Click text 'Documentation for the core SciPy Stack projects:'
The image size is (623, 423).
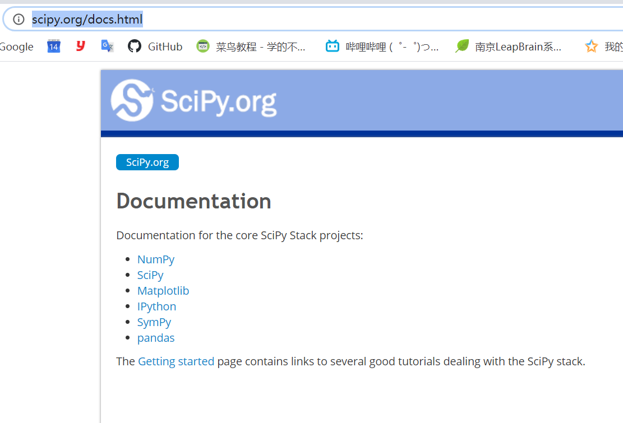pos(239,235)
